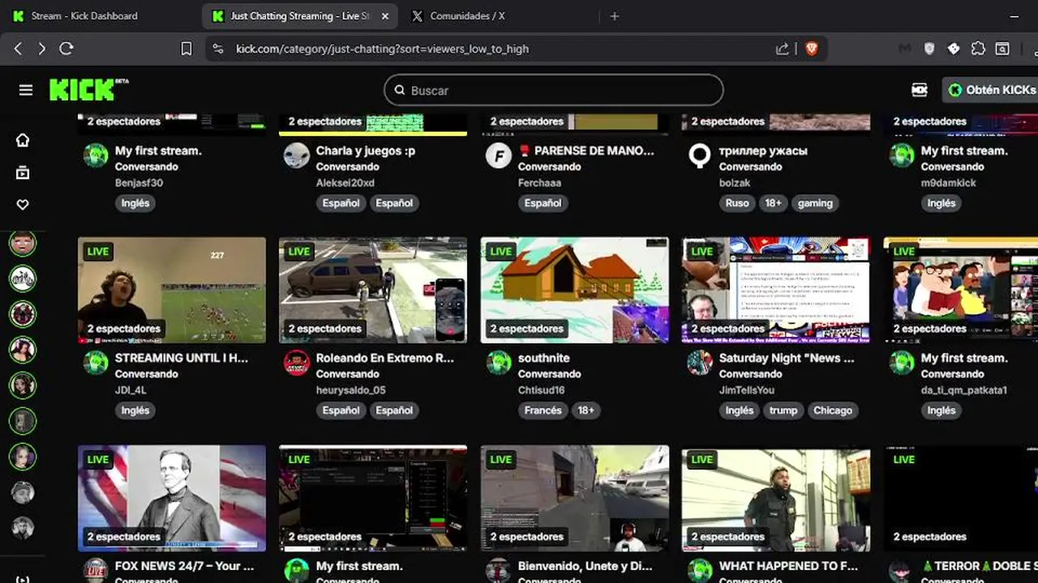Bookmark this page
The height and width of the screenshot is (583, 1038).
click(x=186, y=49)
